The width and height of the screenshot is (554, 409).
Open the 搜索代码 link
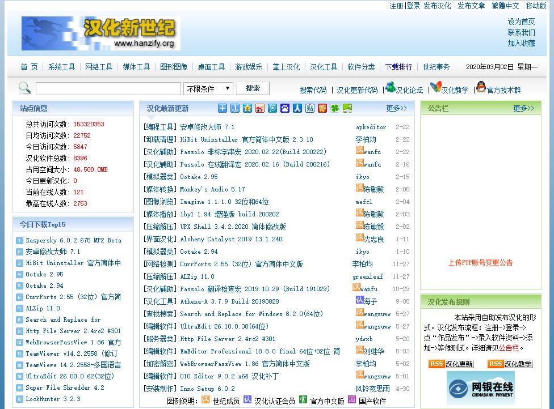tap(313, 90)
